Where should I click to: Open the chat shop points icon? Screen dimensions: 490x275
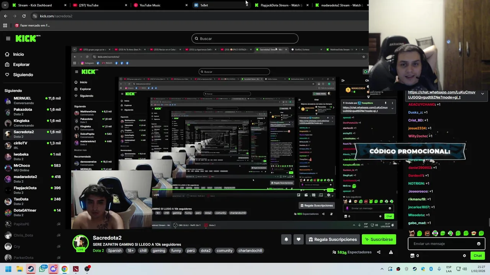pyautogui.click(x=412, y=256)
